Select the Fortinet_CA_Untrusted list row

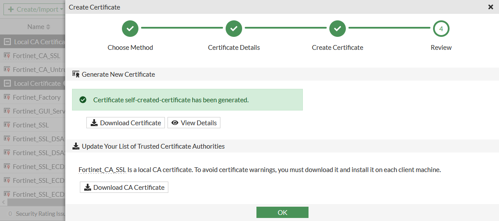(x=37, y=70)
